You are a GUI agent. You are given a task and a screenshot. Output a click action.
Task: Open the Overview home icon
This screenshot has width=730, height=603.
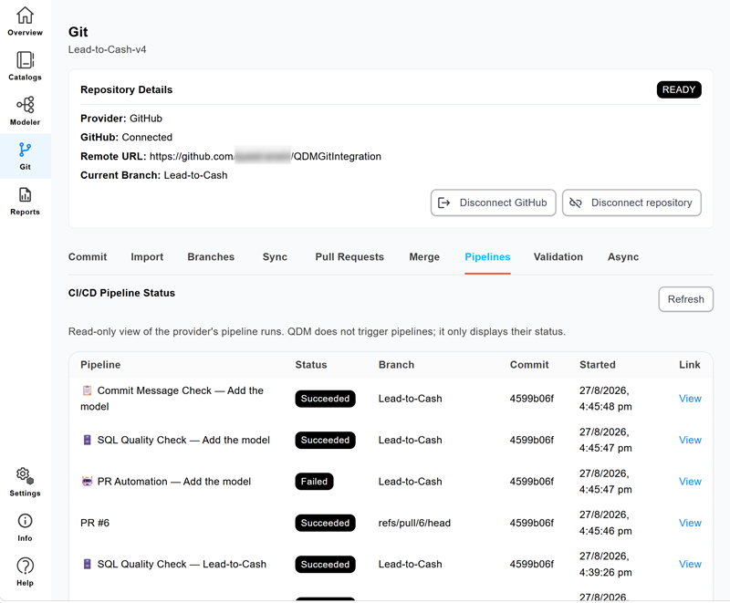pos(26,16)
